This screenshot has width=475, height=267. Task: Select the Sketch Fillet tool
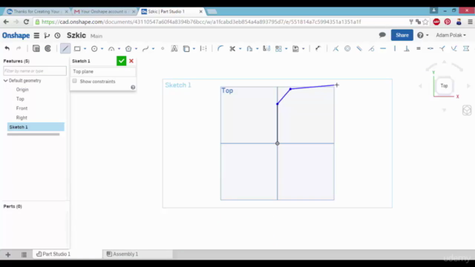pyautogui.click(x=220, y=48)
